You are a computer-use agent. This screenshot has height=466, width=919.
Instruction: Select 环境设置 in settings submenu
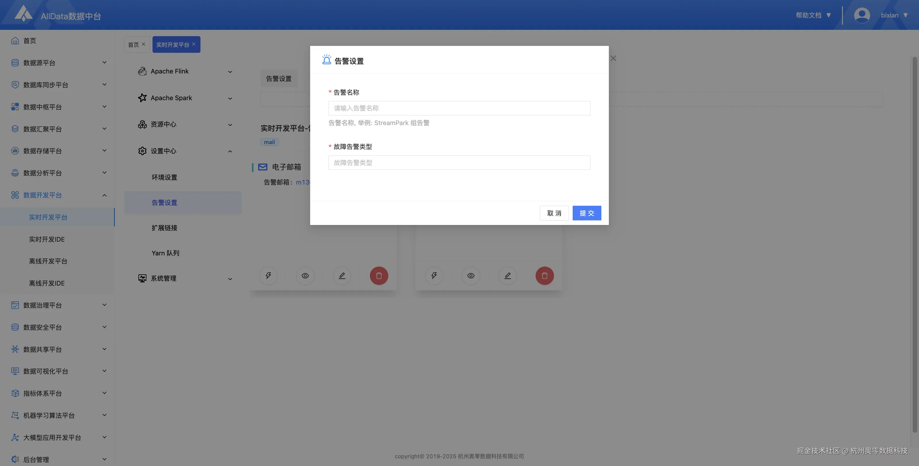tap(165, 177)
